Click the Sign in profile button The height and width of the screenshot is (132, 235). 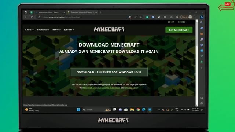tap(186, 17)
